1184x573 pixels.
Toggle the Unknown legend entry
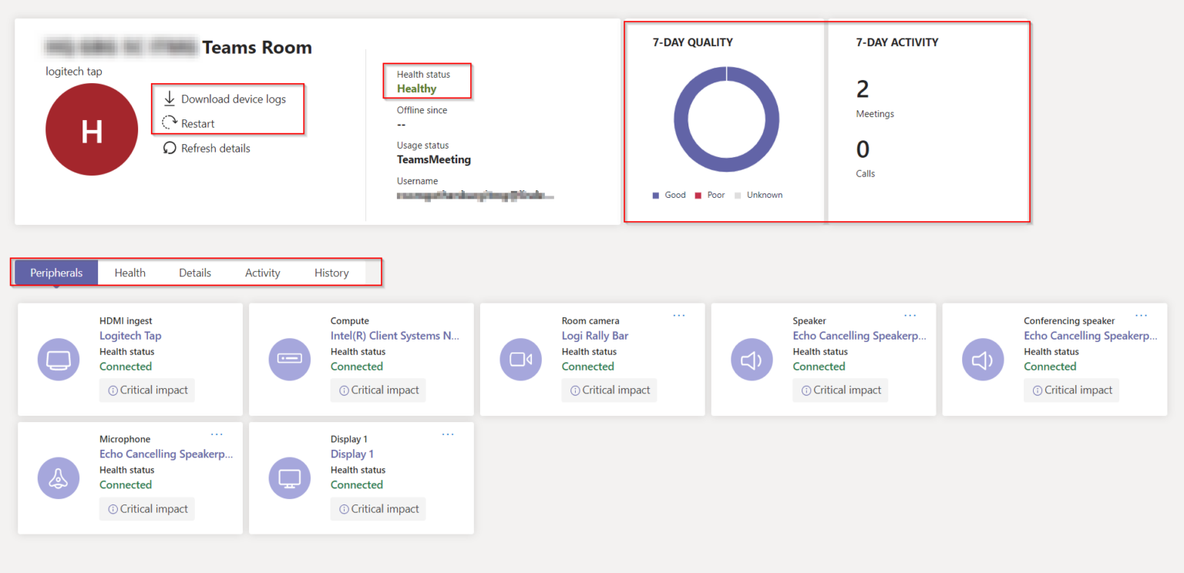point(758,195)
